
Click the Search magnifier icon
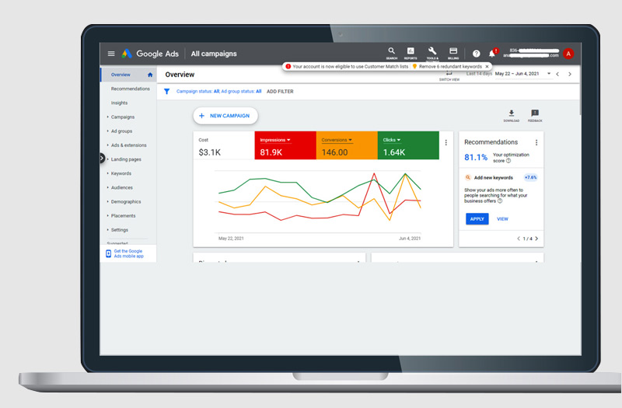point(391,52)
